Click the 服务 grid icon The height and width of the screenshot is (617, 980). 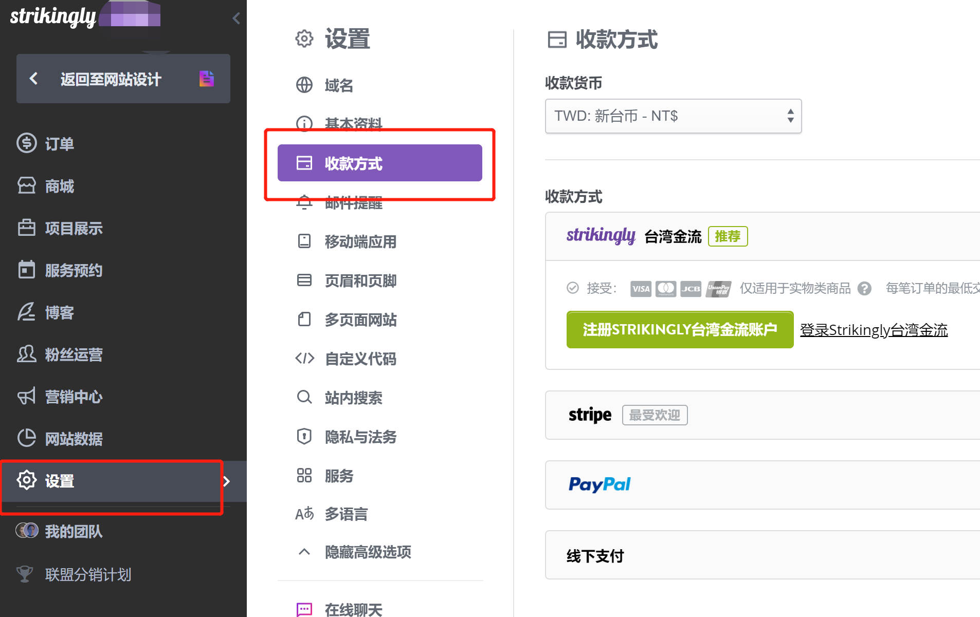point(304,475)
